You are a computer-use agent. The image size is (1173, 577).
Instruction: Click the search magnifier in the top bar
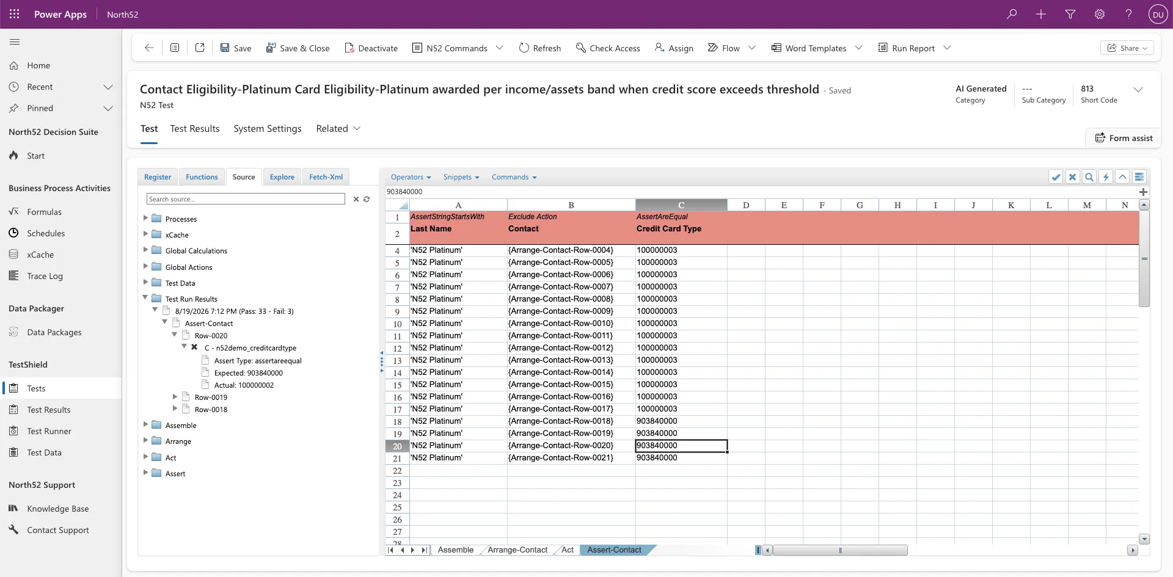pos(1012,14)
